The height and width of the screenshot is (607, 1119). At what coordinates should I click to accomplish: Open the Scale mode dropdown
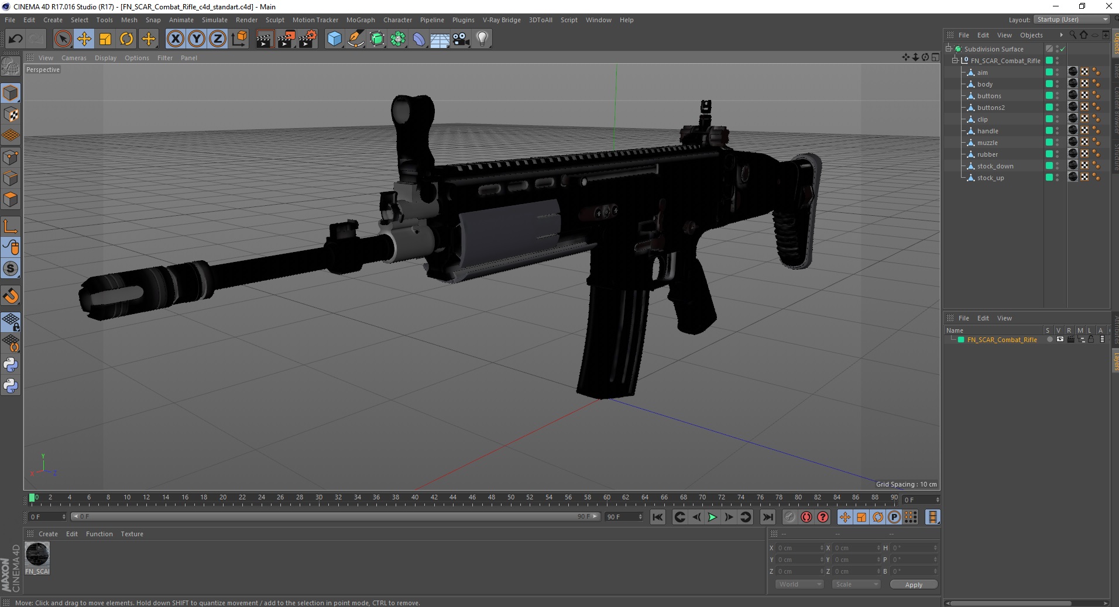pos(856,584)
